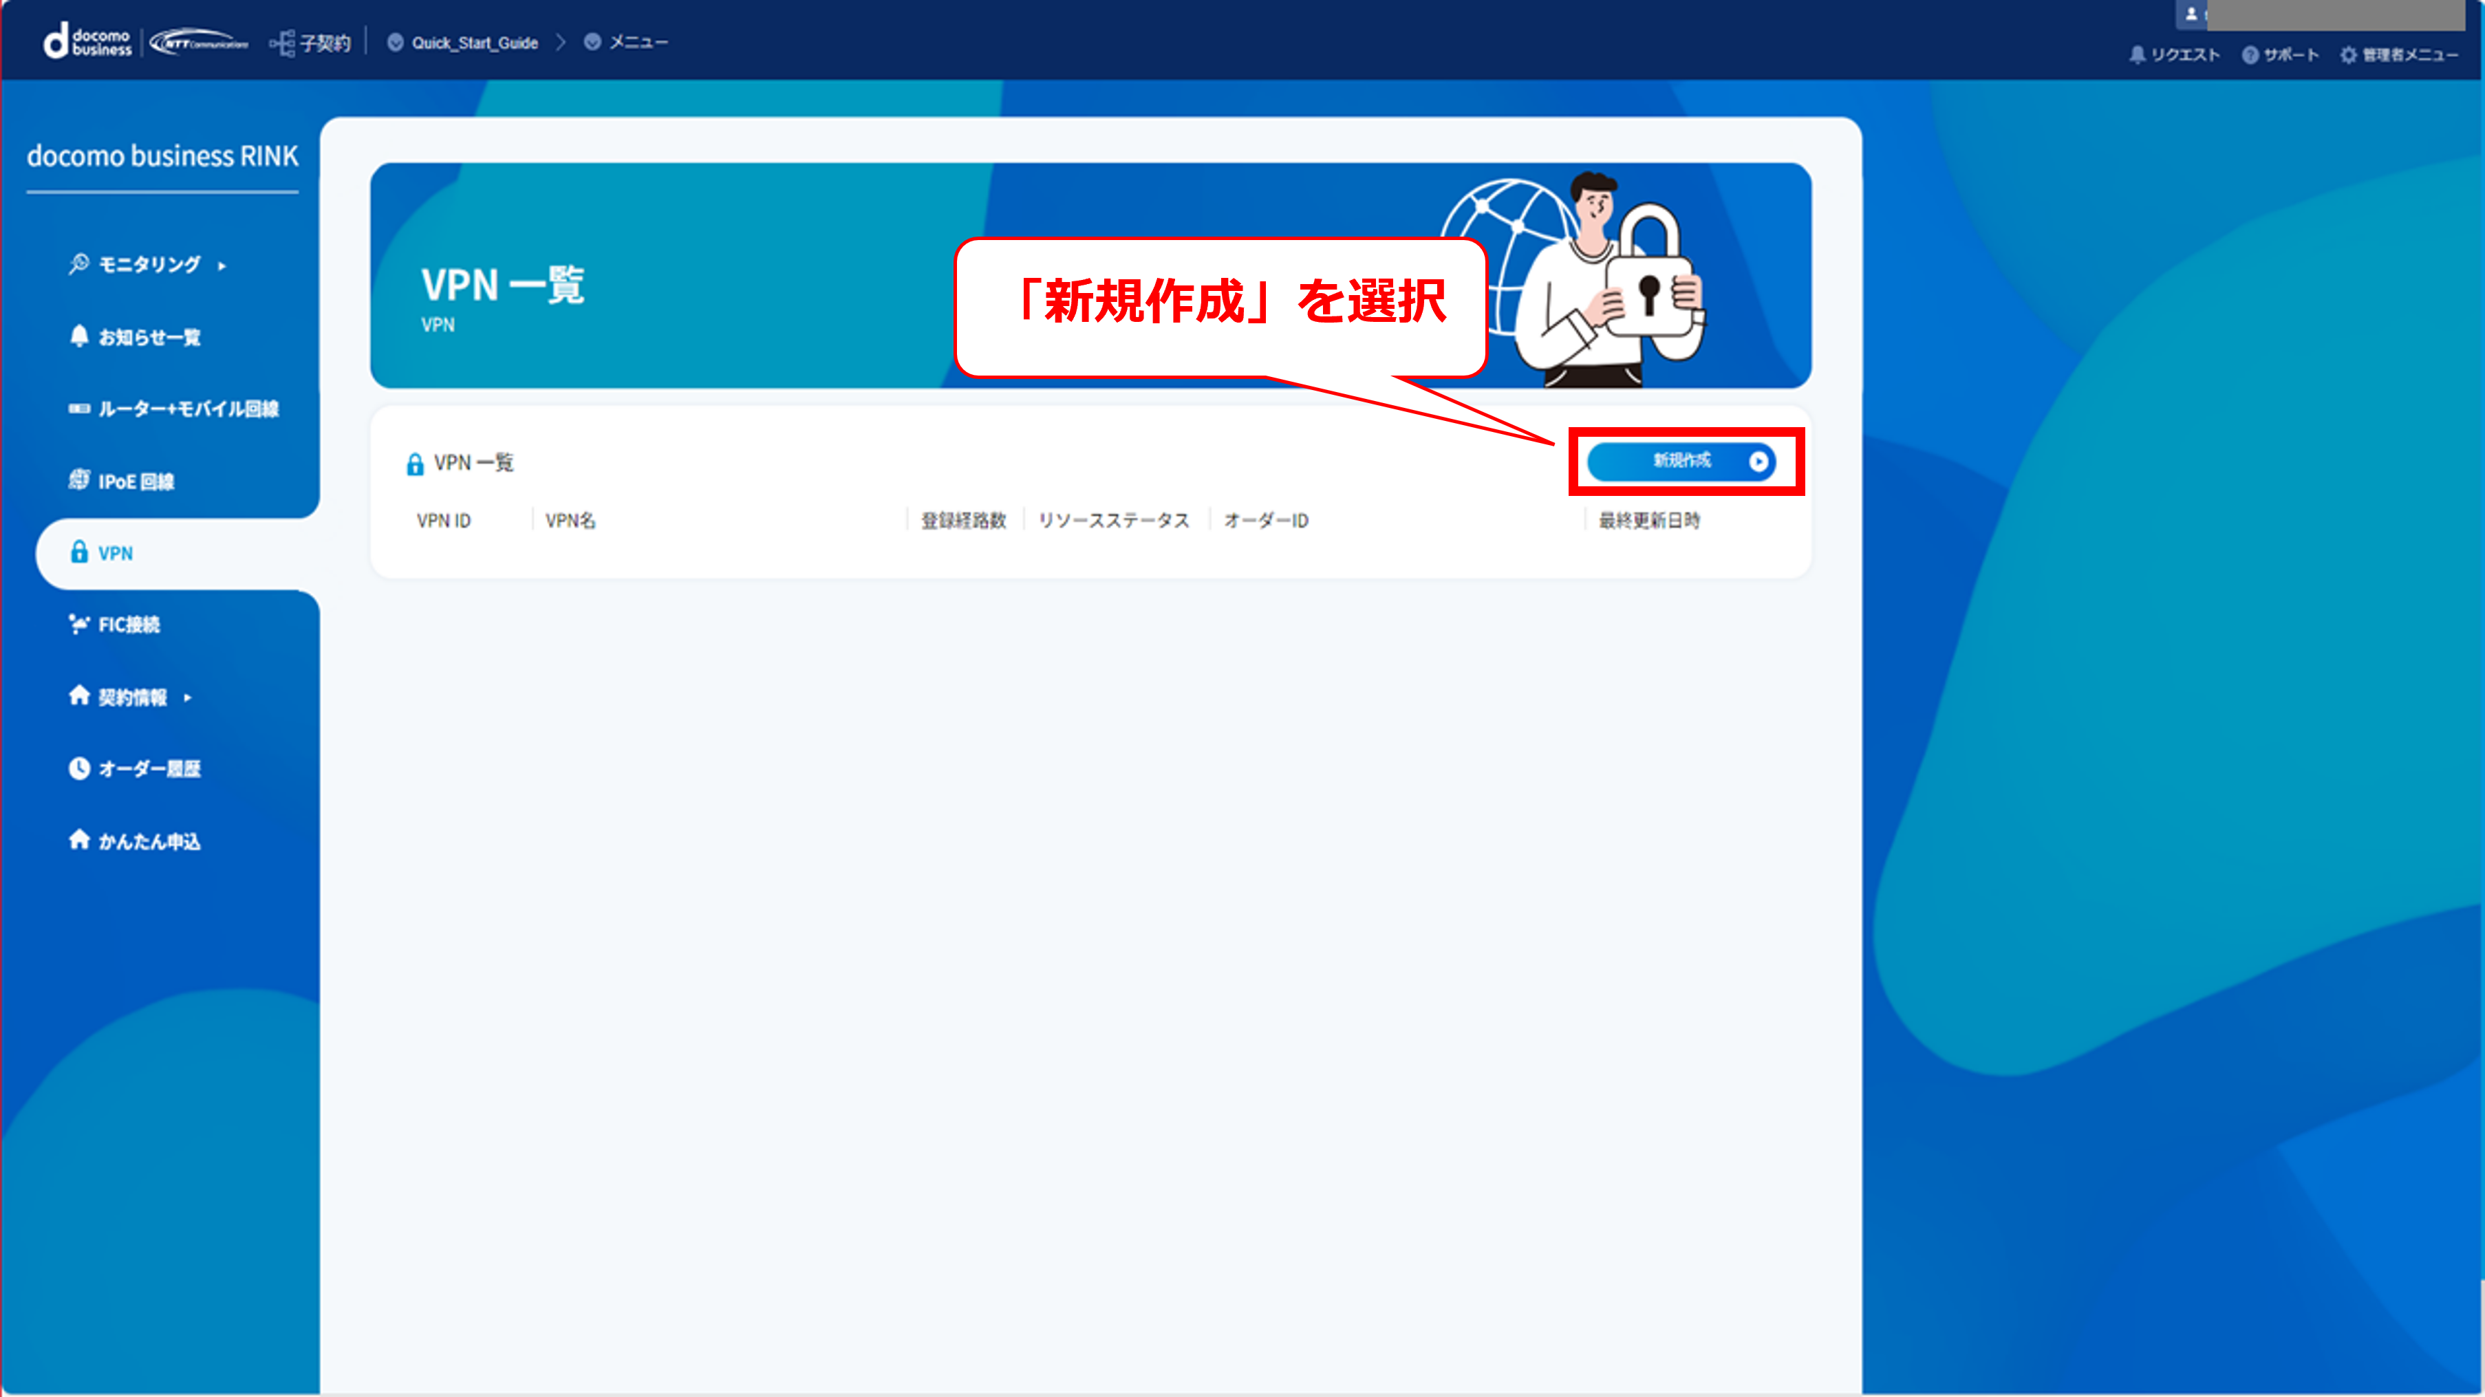This screenshot has width=2485, height=1397.
Task: Open 管理者メニュー gear menu
Action: pyautogui.click(x=2398, y=55)
